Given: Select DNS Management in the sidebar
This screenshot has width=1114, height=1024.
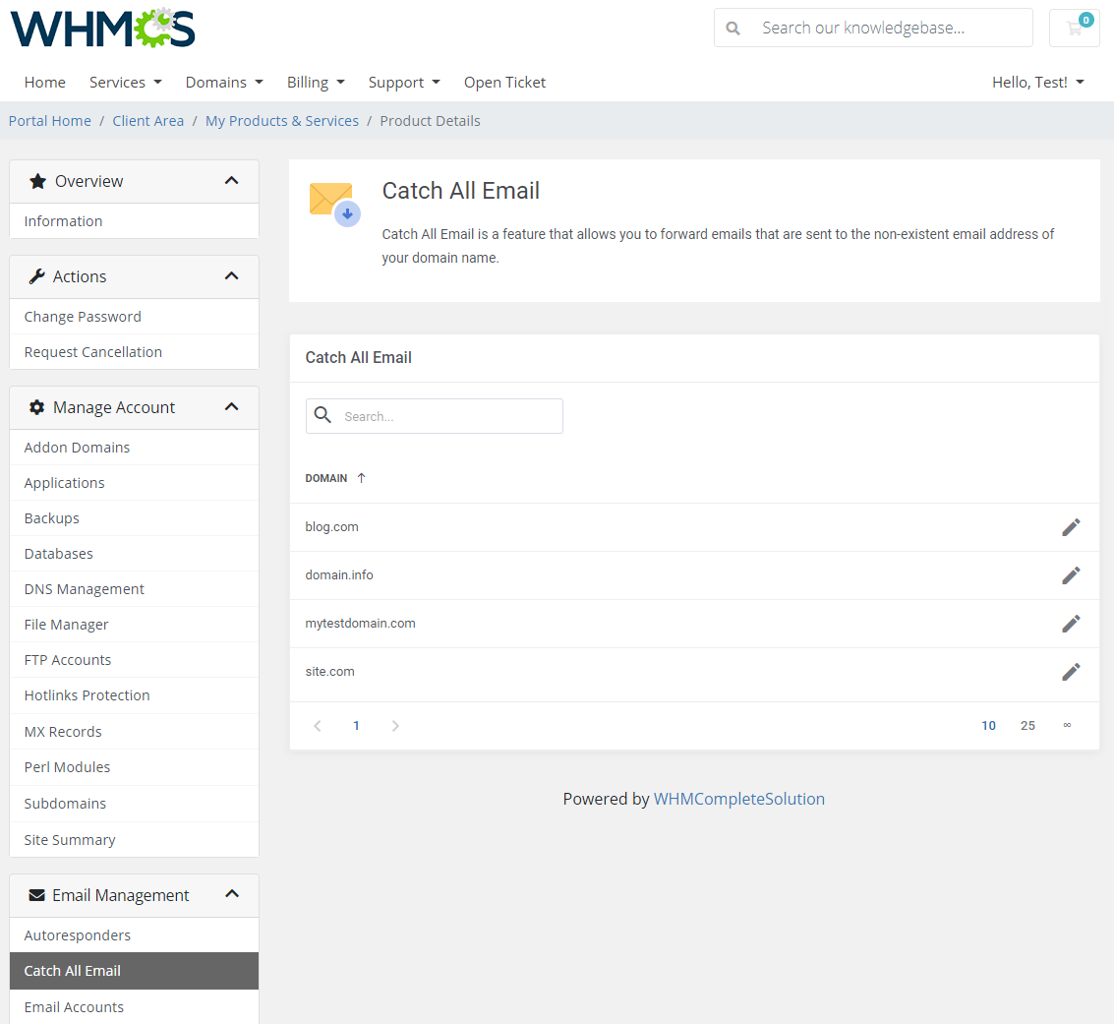Looking at the screenshot, I should pyautogui.click(x=84, y=588).
